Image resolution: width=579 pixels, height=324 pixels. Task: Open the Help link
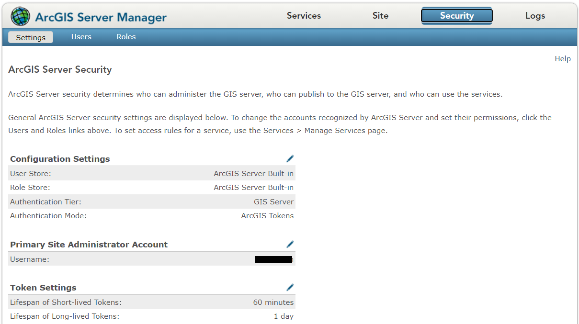click(562, 58)
